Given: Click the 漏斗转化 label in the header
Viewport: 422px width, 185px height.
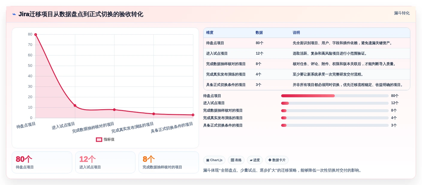Looking at the screenshot, I should (x=402, y=13).
